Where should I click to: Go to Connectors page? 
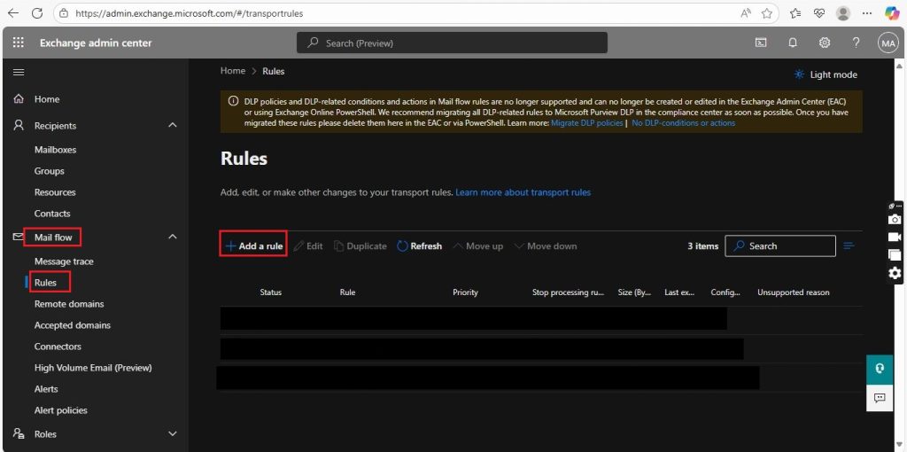coord(58,347)
